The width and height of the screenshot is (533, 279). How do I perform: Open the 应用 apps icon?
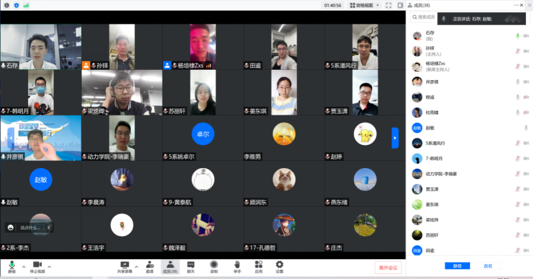click(258, 264)
